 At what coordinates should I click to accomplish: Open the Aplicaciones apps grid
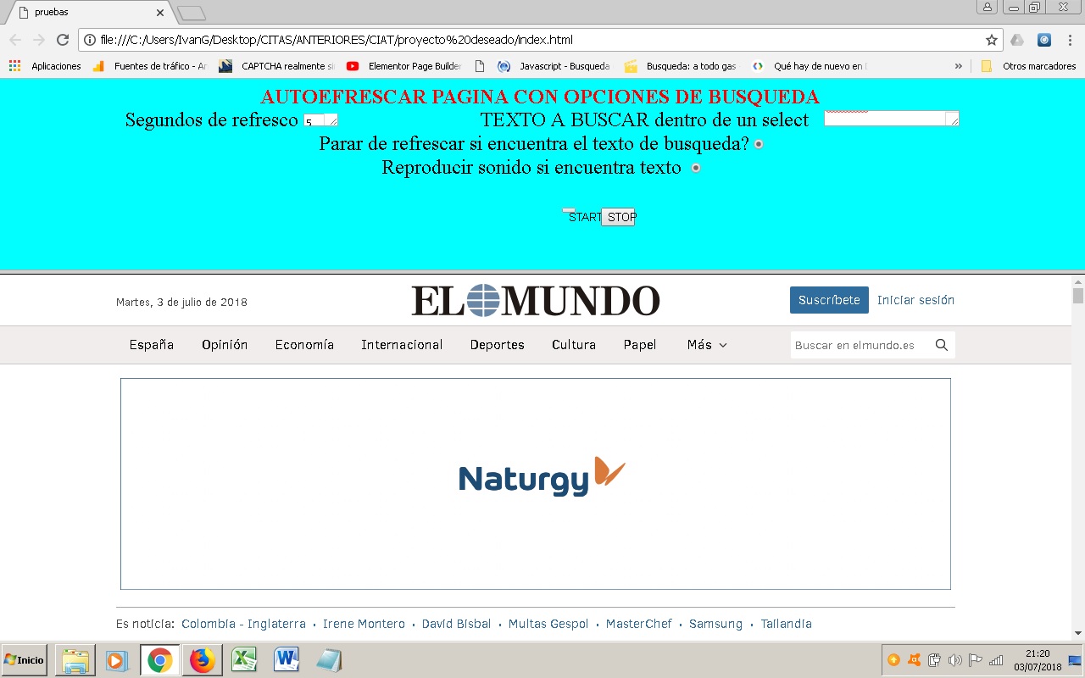tap(46, 66)
